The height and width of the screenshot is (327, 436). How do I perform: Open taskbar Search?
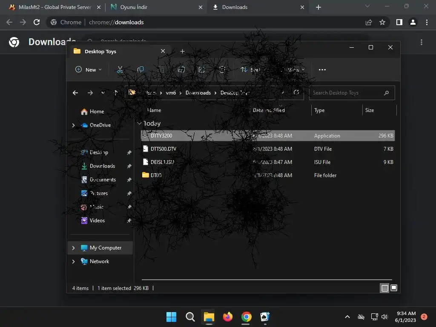[x=190, y=317]
